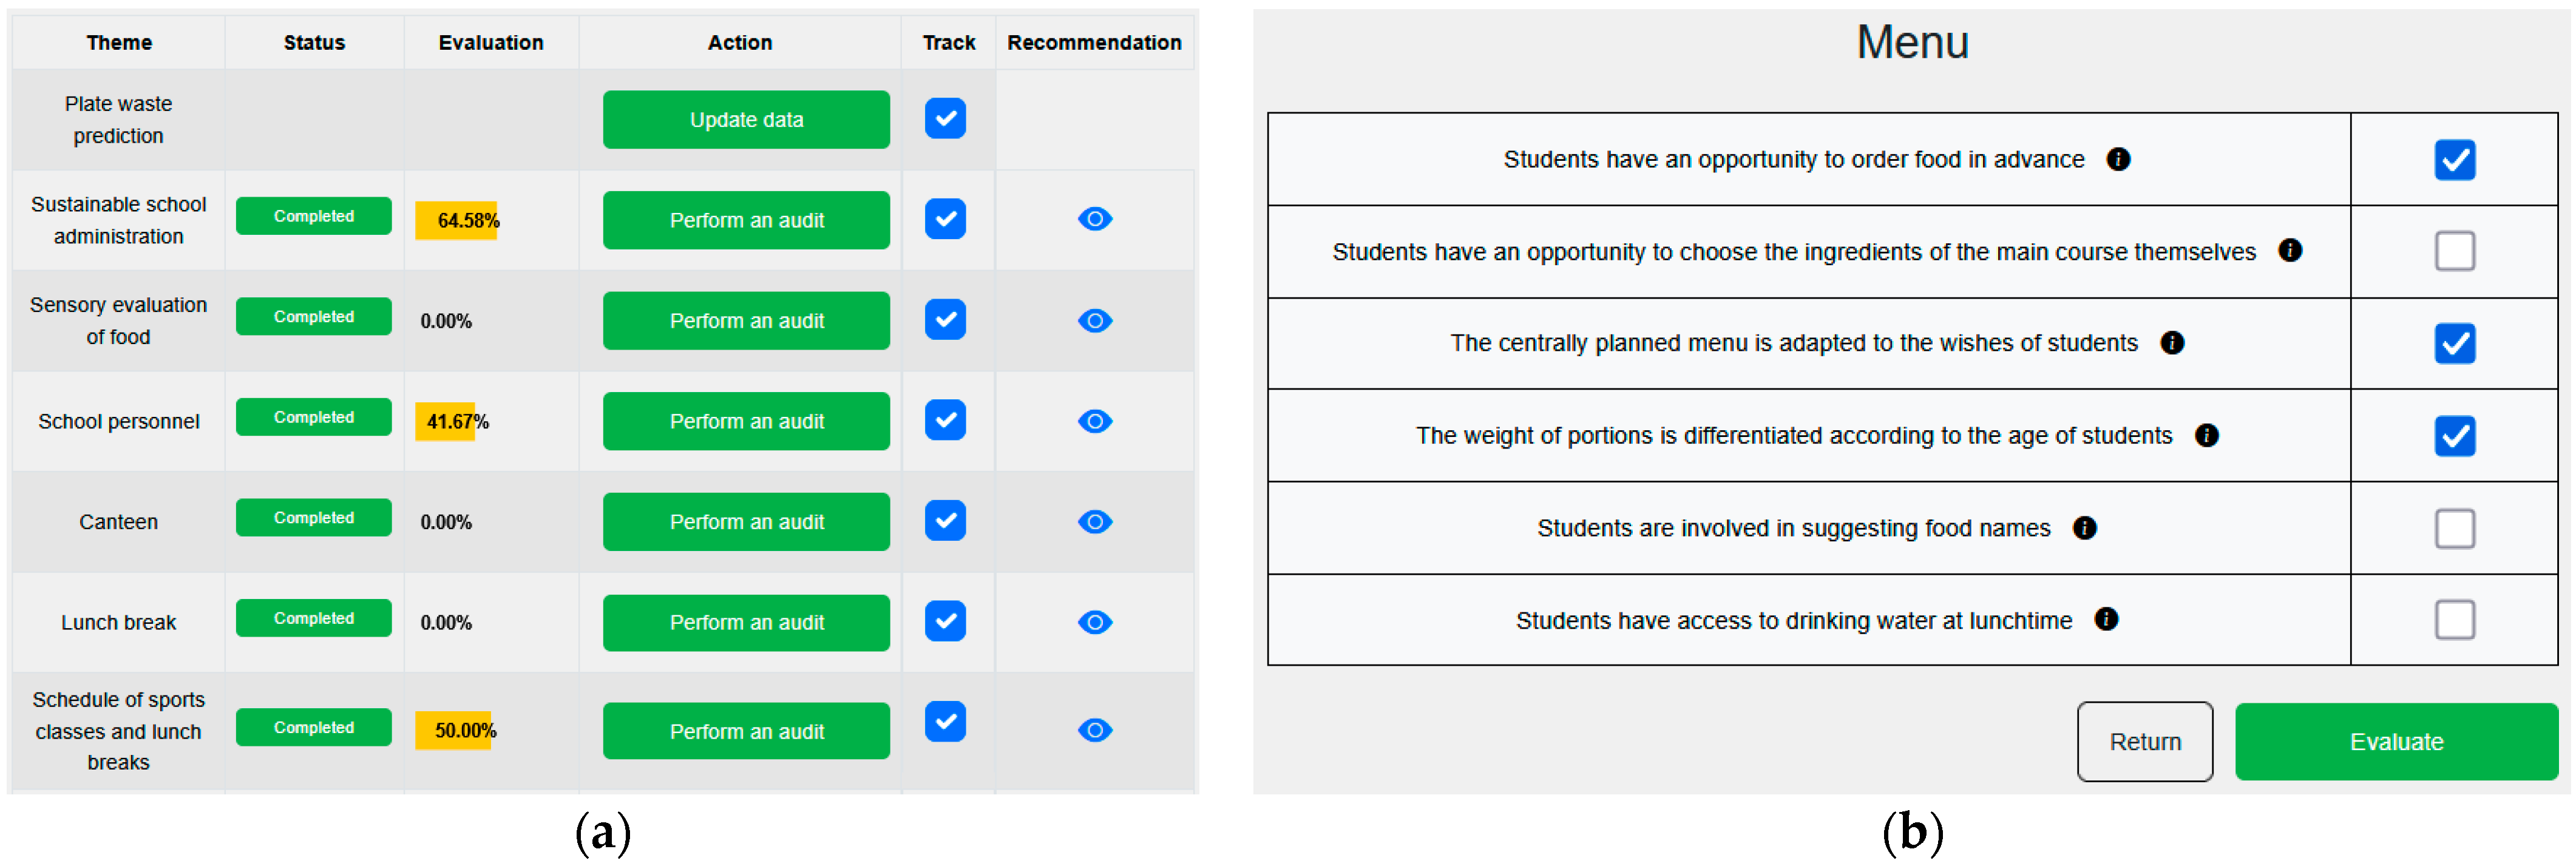This screenshot has height=866, width=2576.
Task: Perform an audit for Canteen
Action: pyautogui.click(x=746, y=522)
